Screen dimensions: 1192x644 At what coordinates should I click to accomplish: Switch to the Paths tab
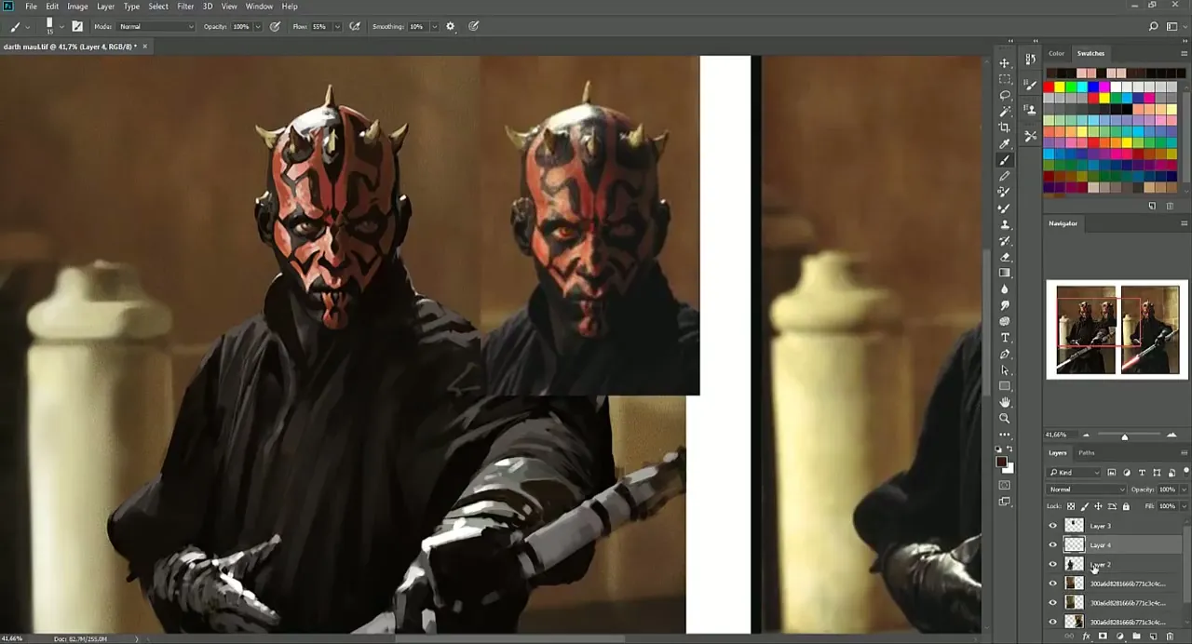(x=1087, y=453)
